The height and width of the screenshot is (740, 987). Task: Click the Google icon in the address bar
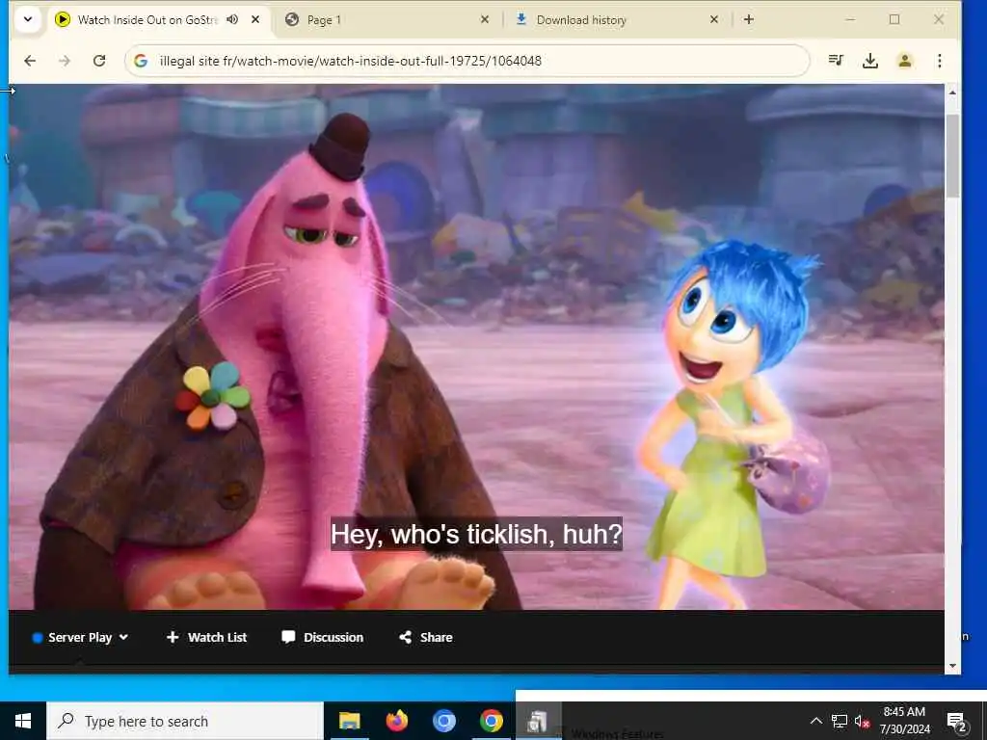[141, 61]
